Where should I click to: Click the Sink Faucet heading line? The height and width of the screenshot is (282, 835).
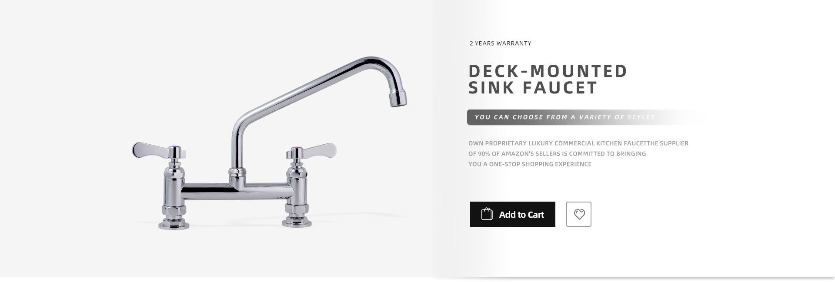coord(533,88)
